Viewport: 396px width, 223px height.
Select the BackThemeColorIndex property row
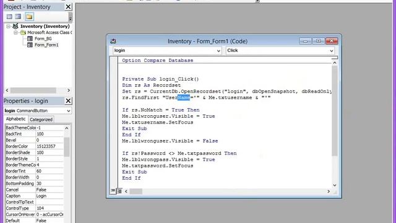pos(35,128)
